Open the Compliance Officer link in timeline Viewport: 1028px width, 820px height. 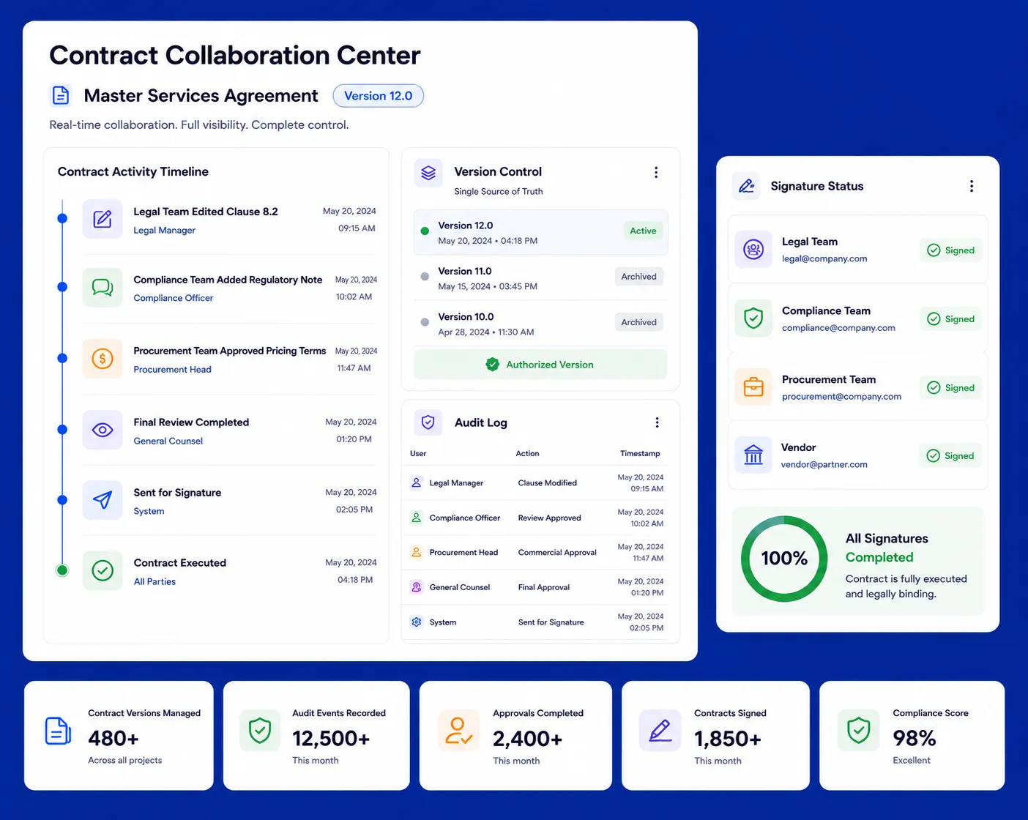pyautogui.click(x=174, y=298)
